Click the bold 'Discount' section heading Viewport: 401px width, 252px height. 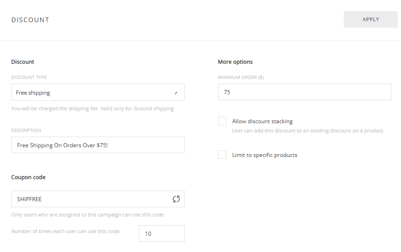point(23,62)
